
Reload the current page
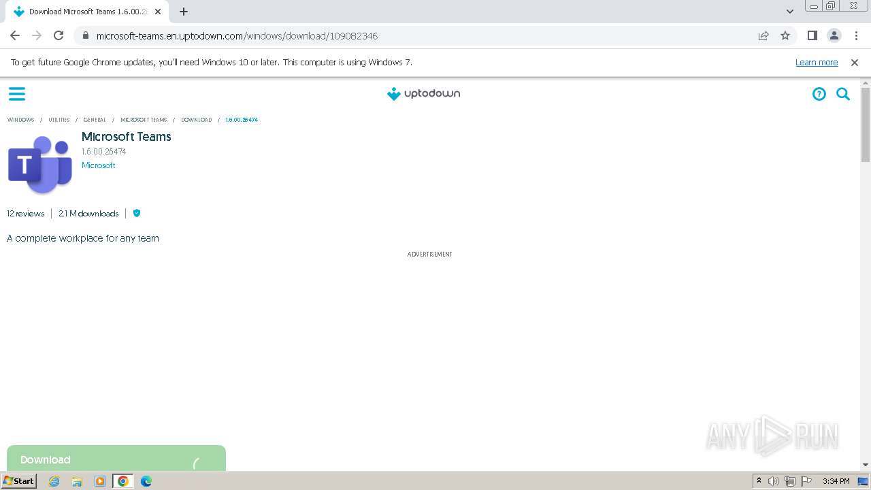[59, 35]
